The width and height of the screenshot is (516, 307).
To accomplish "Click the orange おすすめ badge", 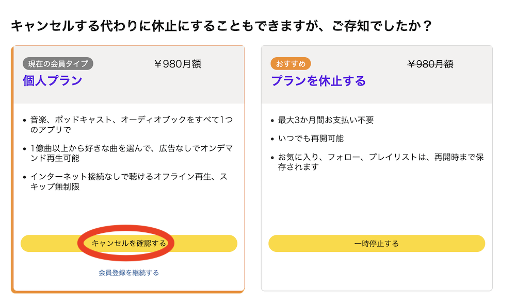I will [291, 64].
